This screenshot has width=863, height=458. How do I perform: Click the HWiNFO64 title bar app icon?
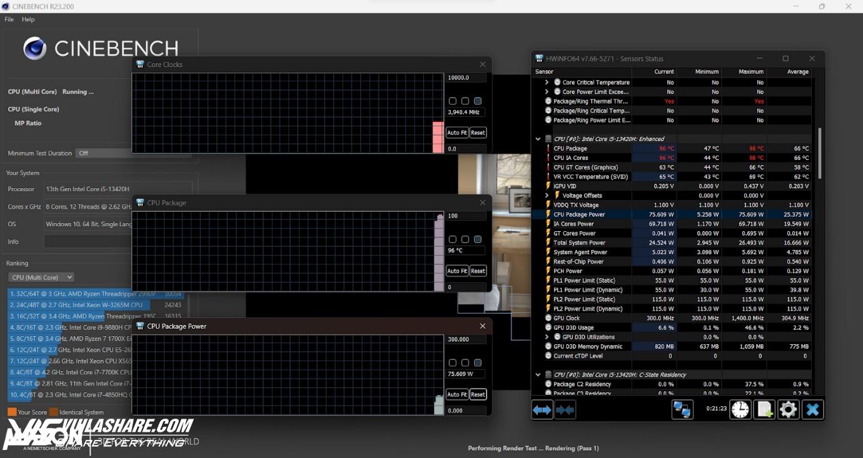pyautogui.click(x=539, y=59)
